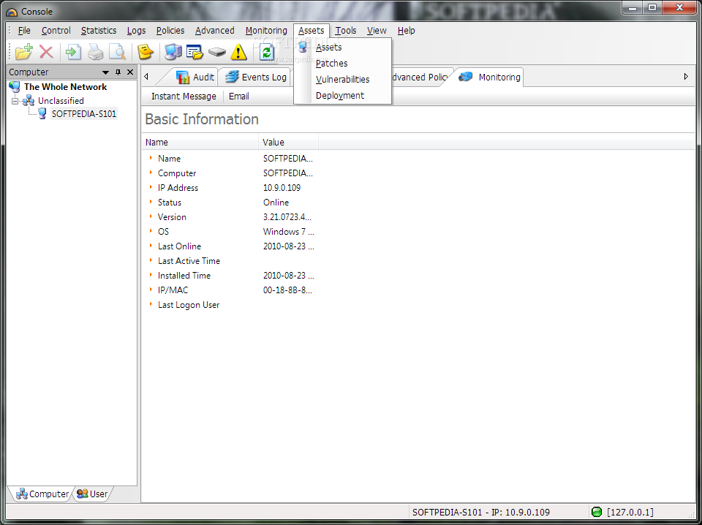The image size is (702, 525).
Task: Click the Installed Time row label
Action: pyautogui.click(x=184, y=275)
